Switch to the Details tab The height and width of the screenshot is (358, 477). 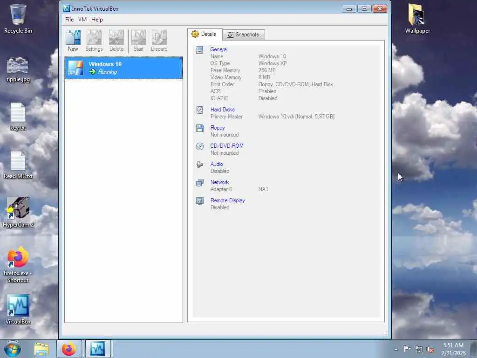(205, 34)
